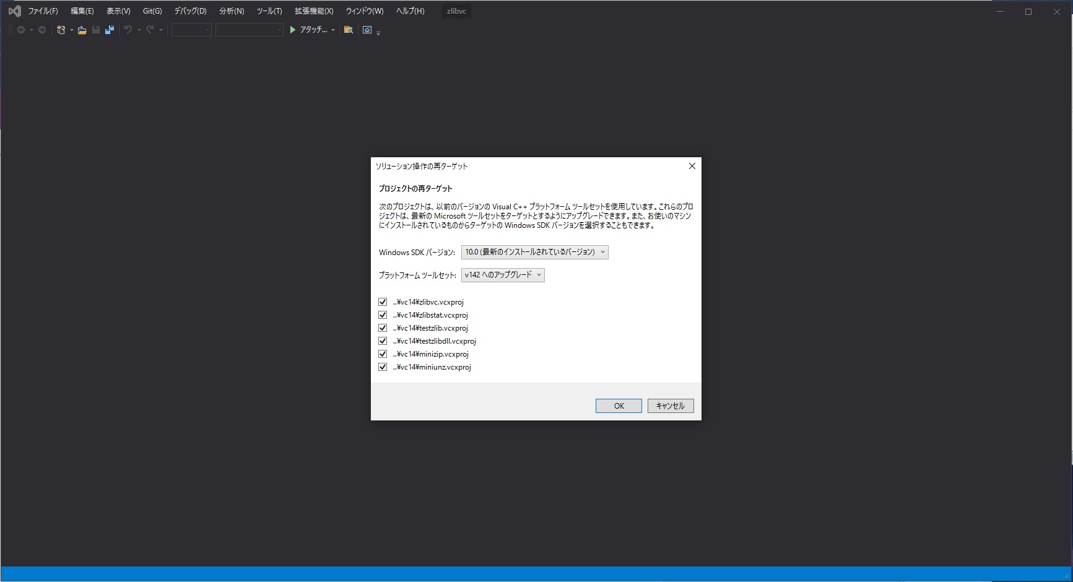The height and width of the screenshot is (582, 1073).
Task: Start debugging via the green Attach arrow
Action: click(x=292, y=29)
